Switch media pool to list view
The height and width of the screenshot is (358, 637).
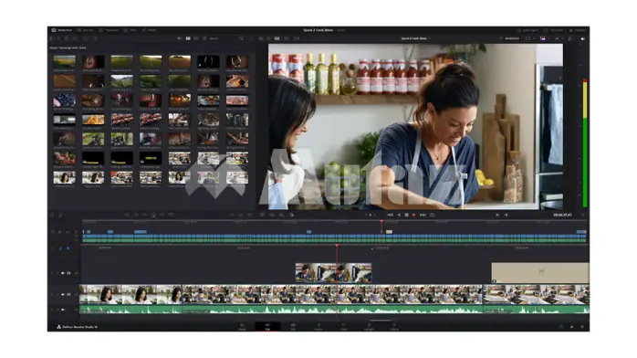click(x=204, y=38)
